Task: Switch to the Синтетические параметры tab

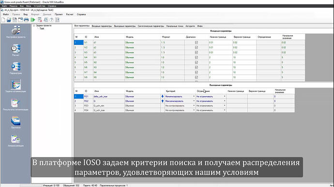Action: click(x=151, y=26)
